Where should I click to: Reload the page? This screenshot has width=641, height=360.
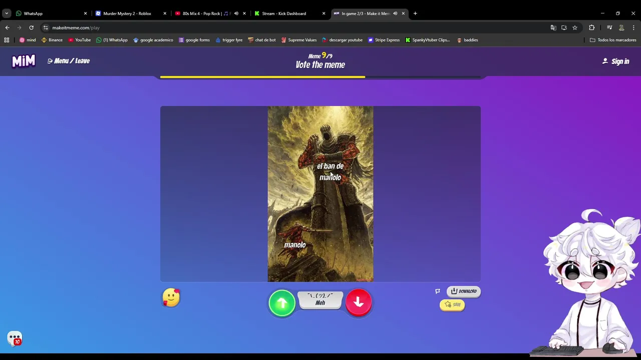pyautogui.click(x=31, y=27)
